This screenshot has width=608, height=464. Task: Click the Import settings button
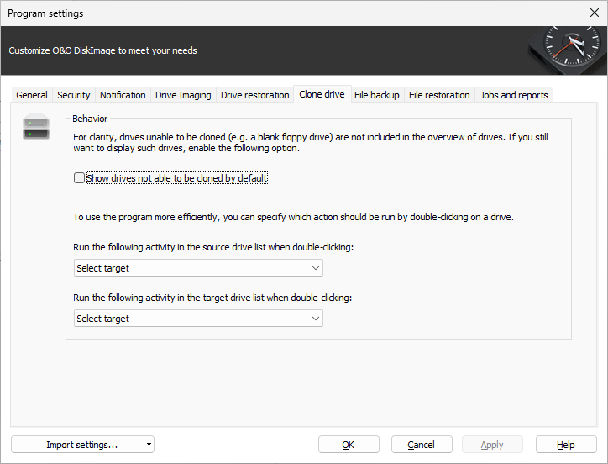pos(77,445)
